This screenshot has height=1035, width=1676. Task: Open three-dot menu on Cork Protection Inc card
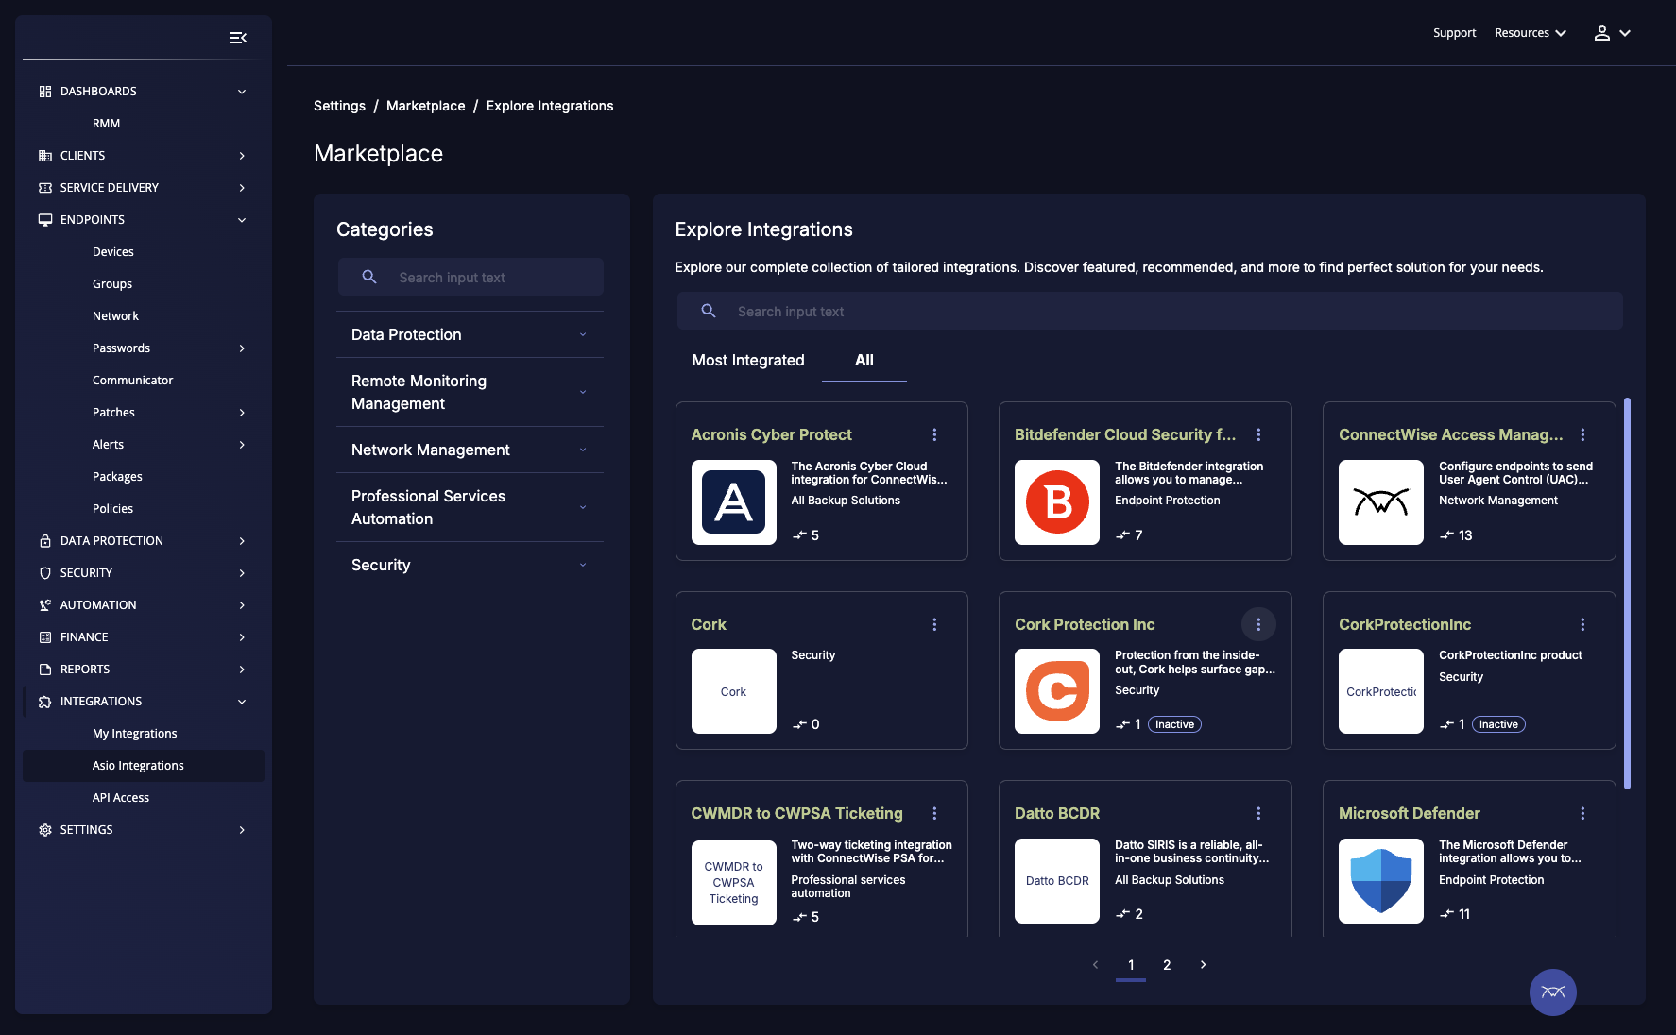point(1258,624)
